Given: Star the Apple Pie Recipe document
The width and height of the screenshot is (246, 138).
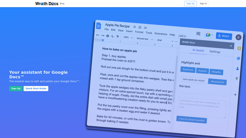Looking at the screenshot, I should point(135,27).
